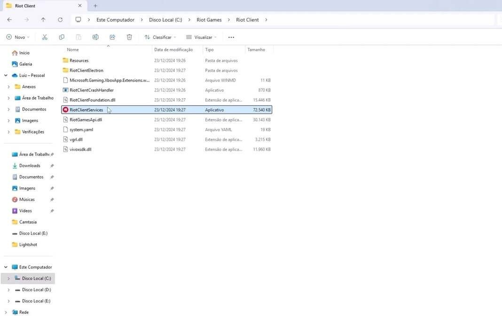Open the Novo dropdown menu
This screenshot has height=329, width=502.
point(18,37)
